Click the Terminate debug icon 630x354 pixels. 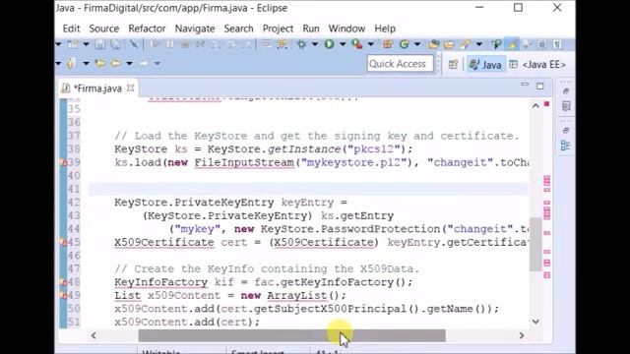tap(185, 44)
